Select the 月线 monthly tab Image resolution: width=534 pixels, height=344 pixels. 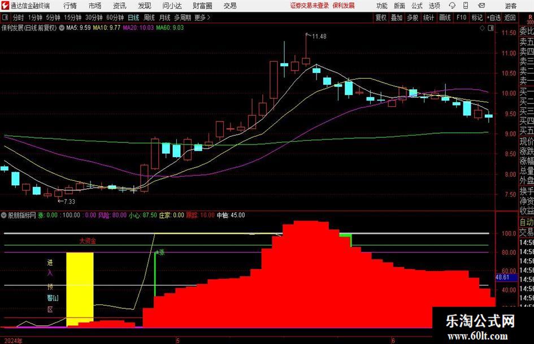click(x=164, y=18)
